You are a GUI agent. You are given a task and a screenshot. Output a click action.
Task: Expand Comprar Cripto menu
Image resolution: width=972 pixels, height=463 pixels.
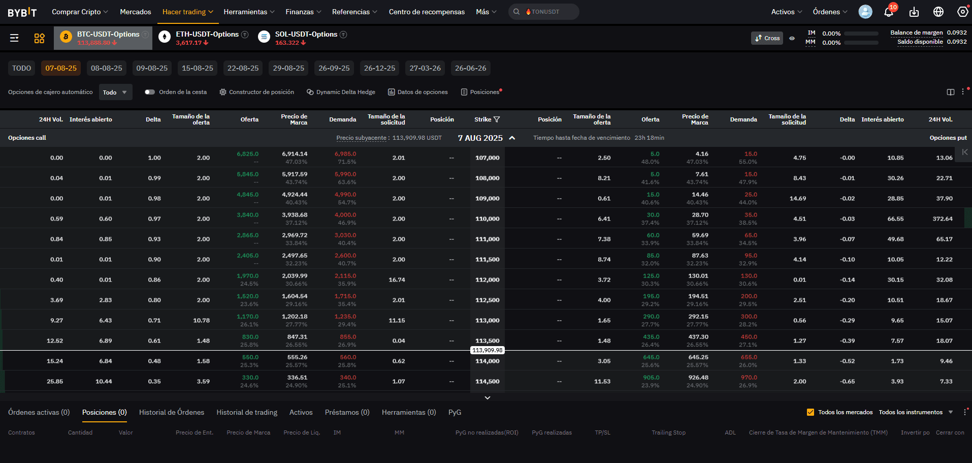(80, 12)
